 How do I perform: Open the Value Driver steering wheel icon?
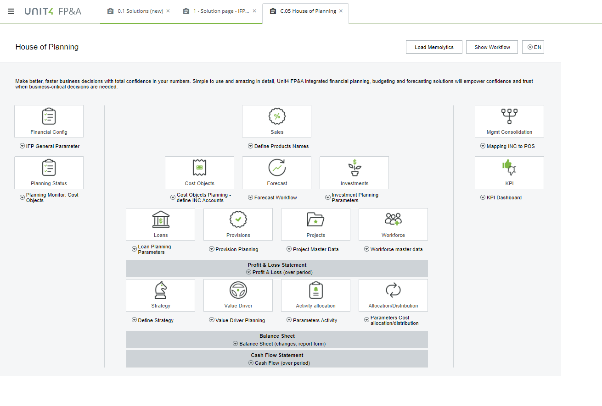point(238,290)
